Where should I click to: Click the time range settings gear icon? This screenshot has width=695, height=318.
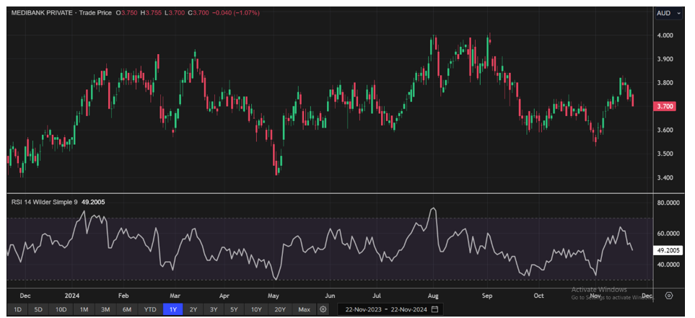pyautogui.click(x=323, y=309)
